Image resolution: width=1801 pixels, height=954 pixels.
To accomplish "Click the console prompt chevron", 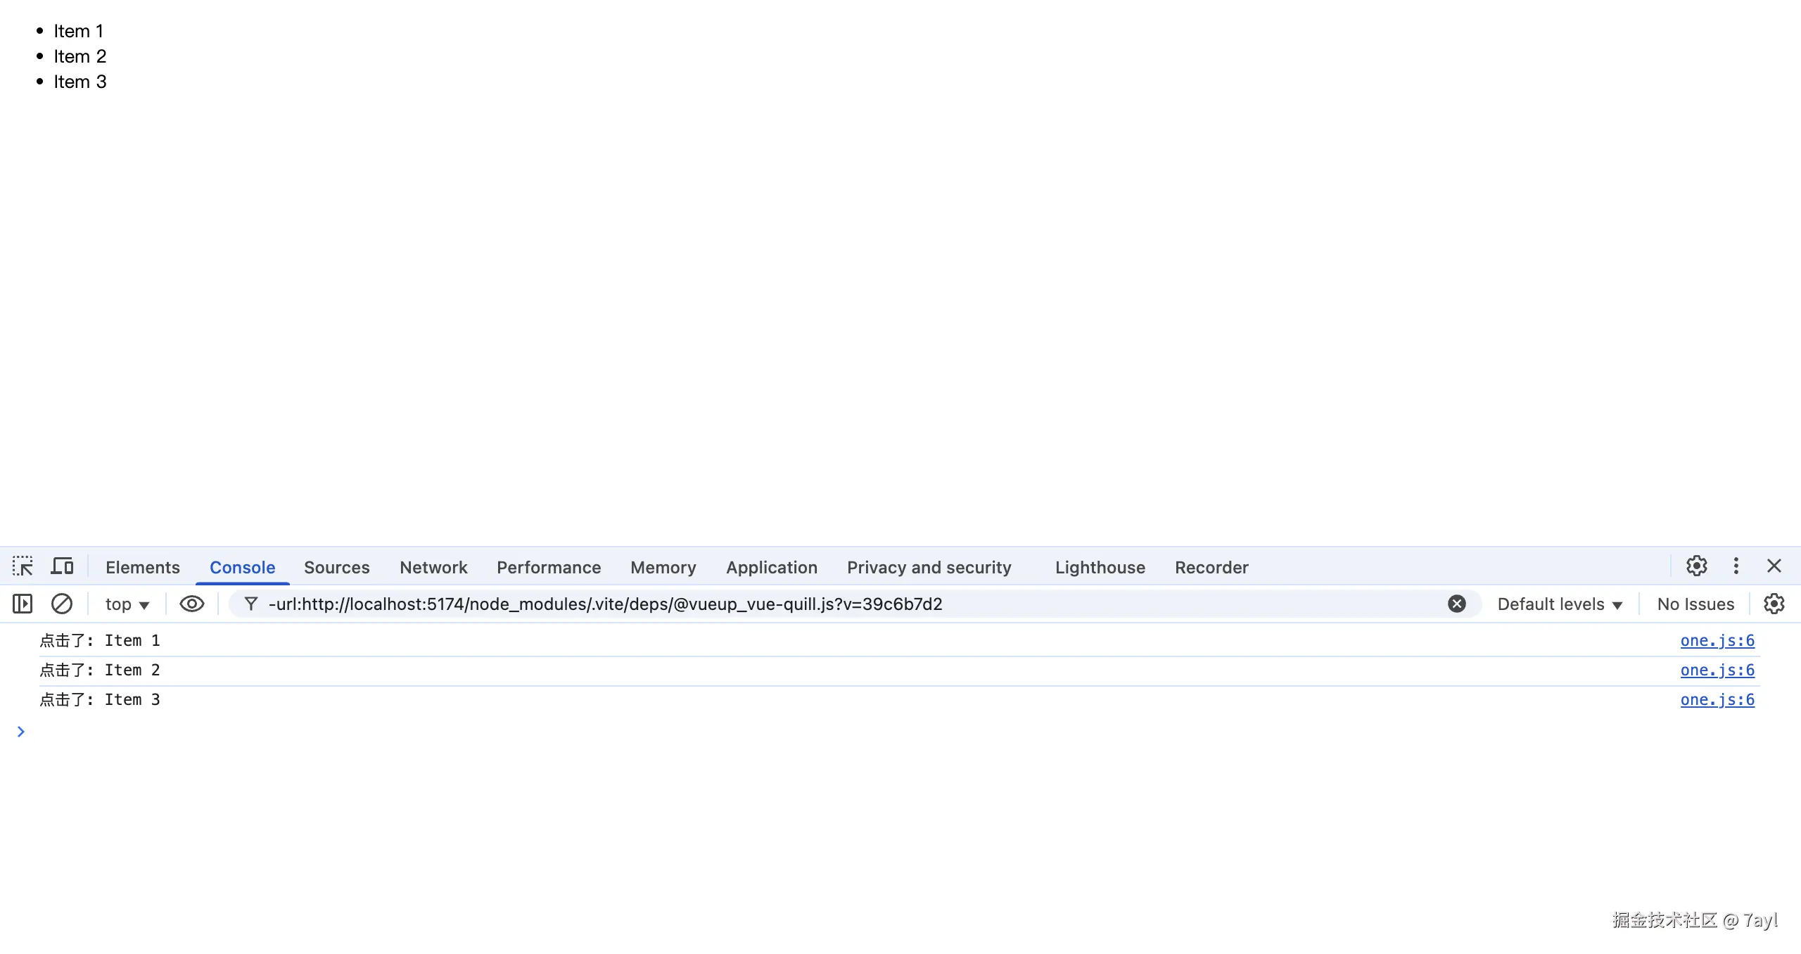I will click(x=21, y=732).
